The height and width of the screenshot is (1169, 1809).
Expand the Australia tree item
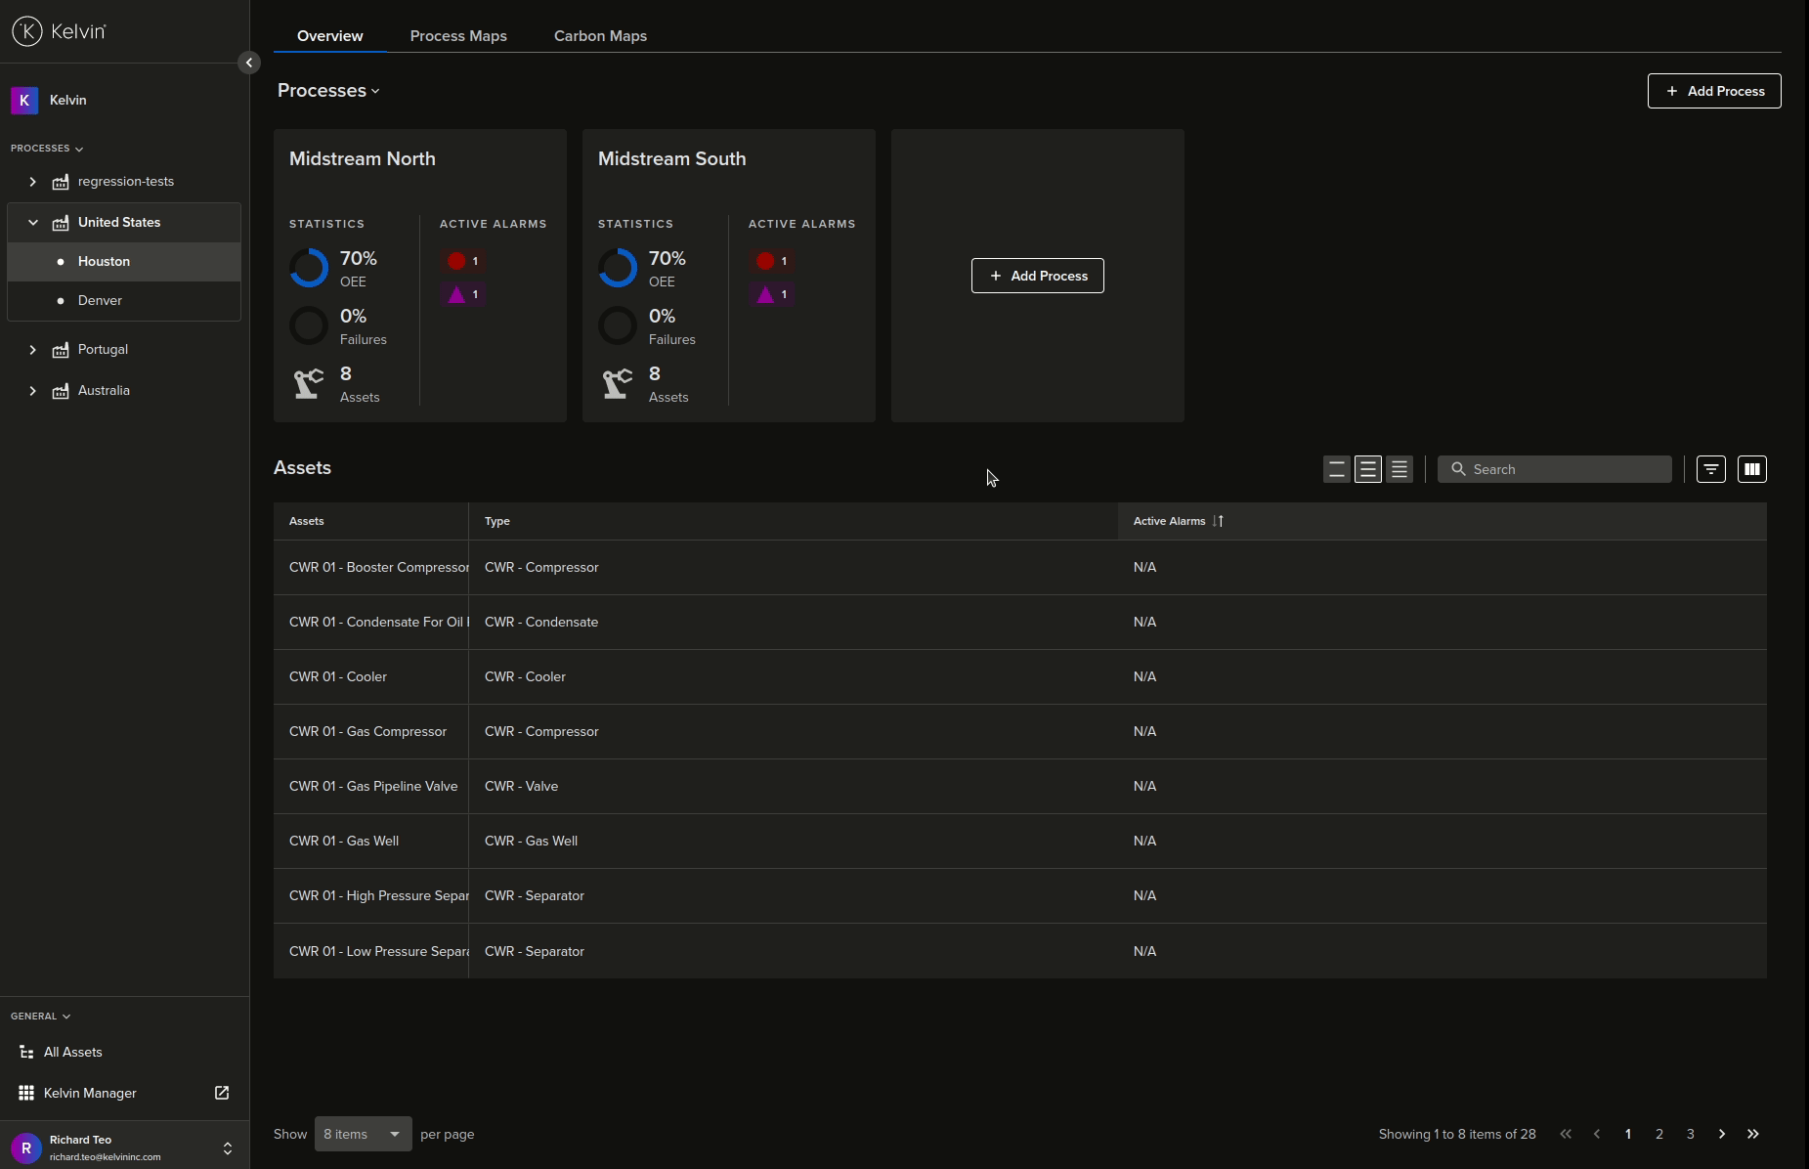(32, 391)
